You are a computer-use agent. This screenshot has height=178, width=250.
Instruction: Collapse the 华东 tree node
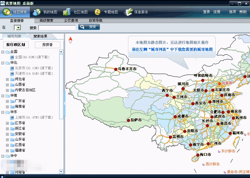[3, 112]
